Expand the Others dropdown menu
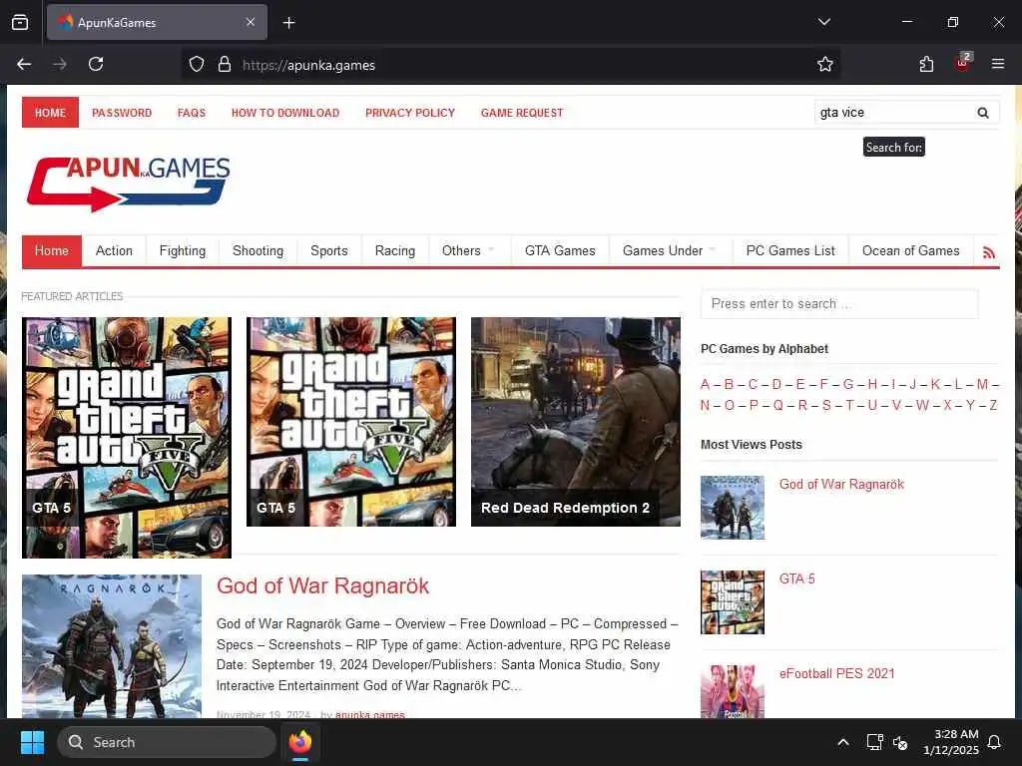Viewport: 1022px width, 766px height. 469,250
